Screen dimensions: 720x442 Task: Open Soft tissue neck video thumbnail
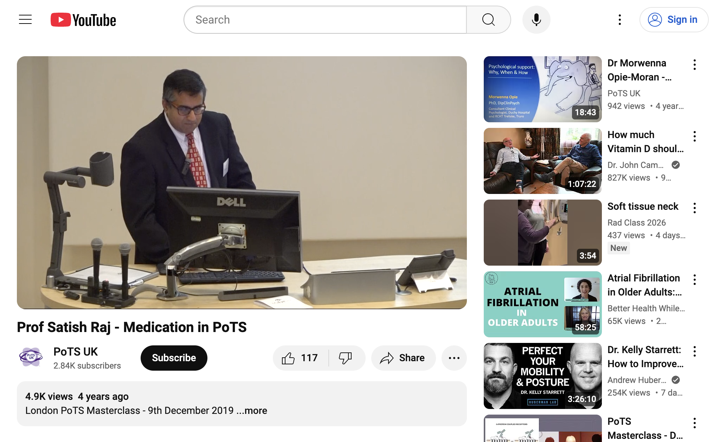click(x=543, y=233)
